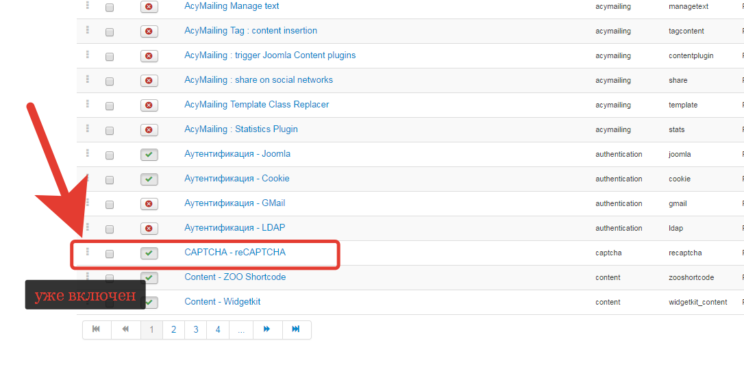Open the CAPTCHA - reCAPTCHA plugin settings

pos(235,253)
